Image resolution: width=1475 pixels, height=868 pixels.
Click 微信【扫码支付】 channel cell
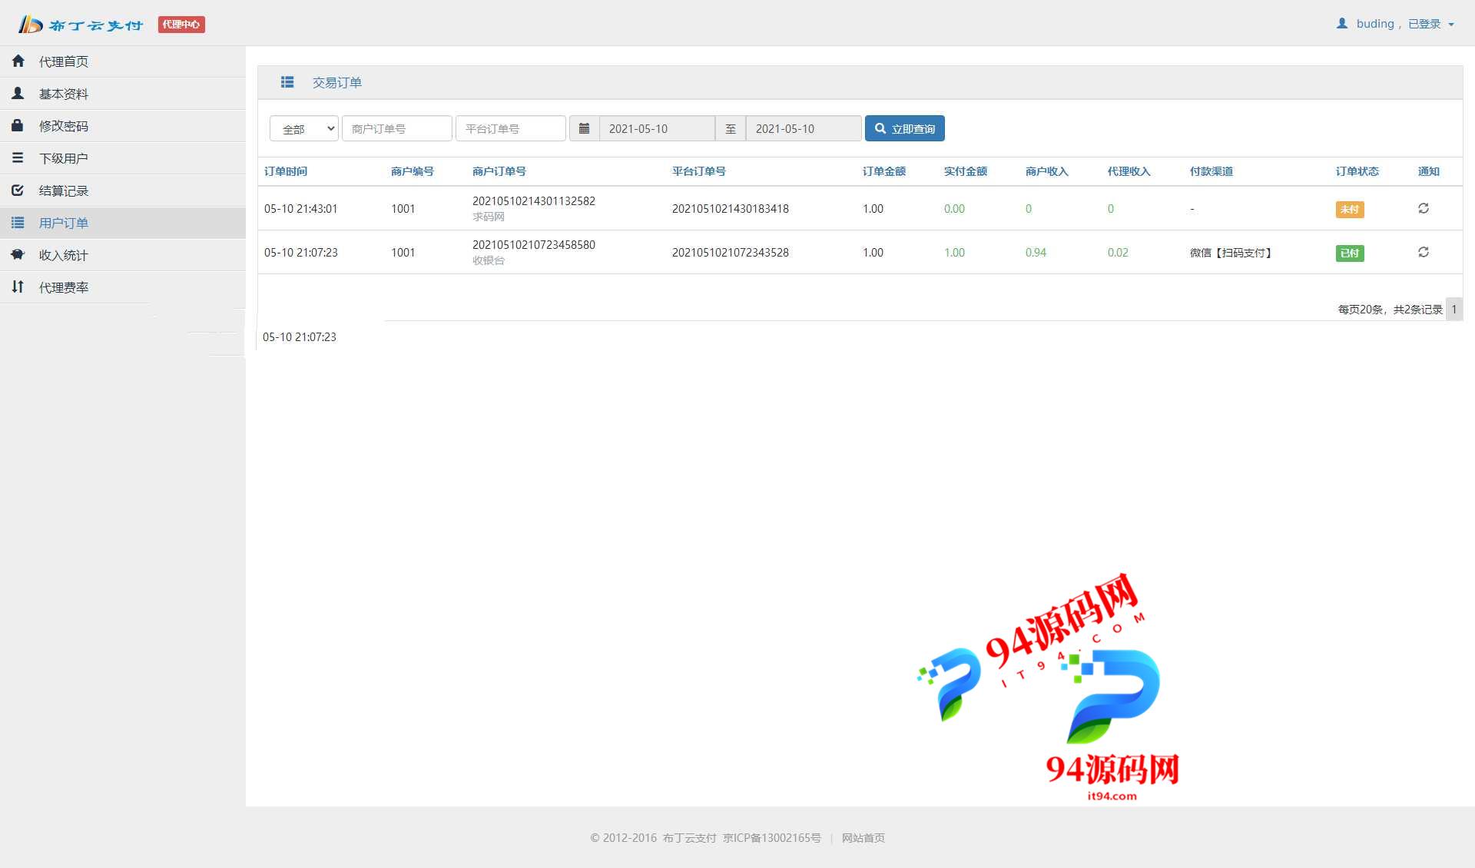coord(1231,252)
